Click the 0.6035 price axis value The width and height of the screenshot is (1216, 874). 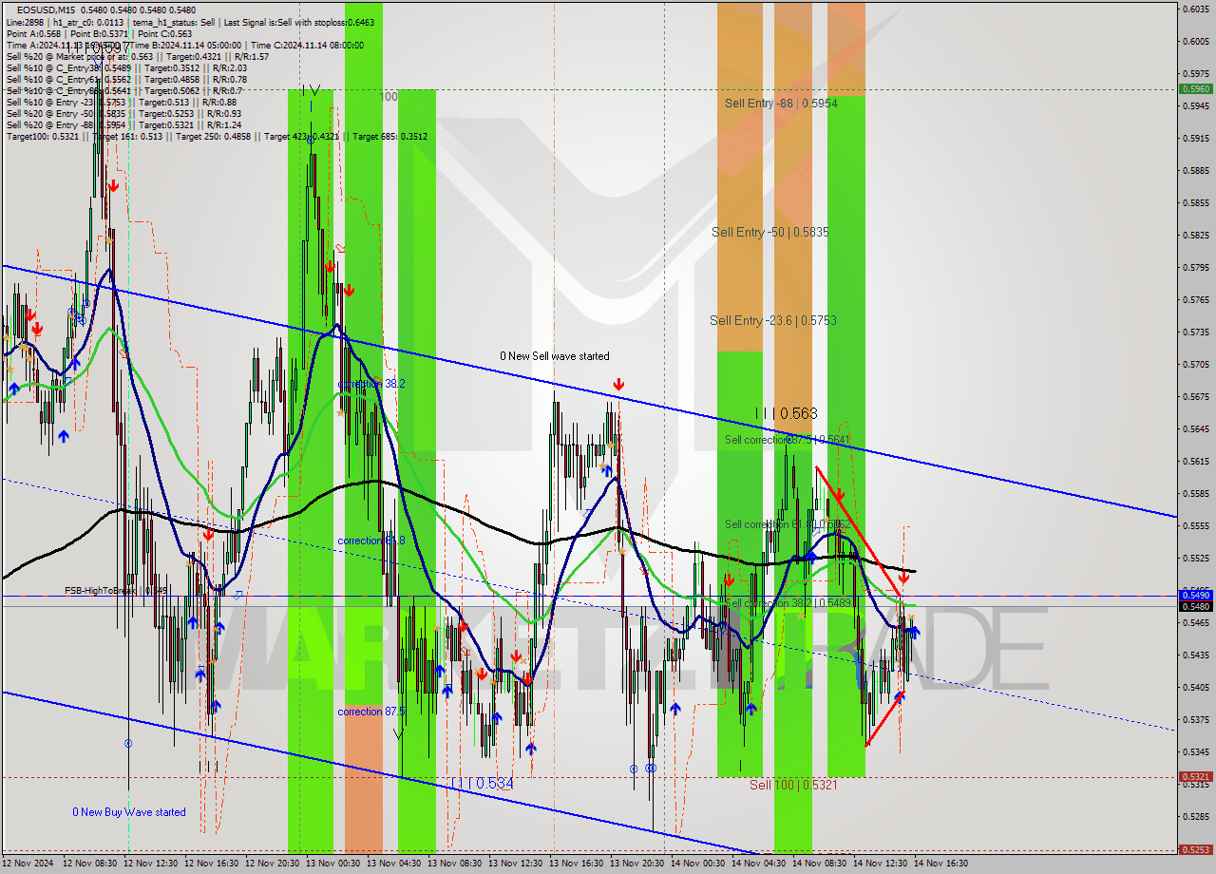pos(1195,9)
